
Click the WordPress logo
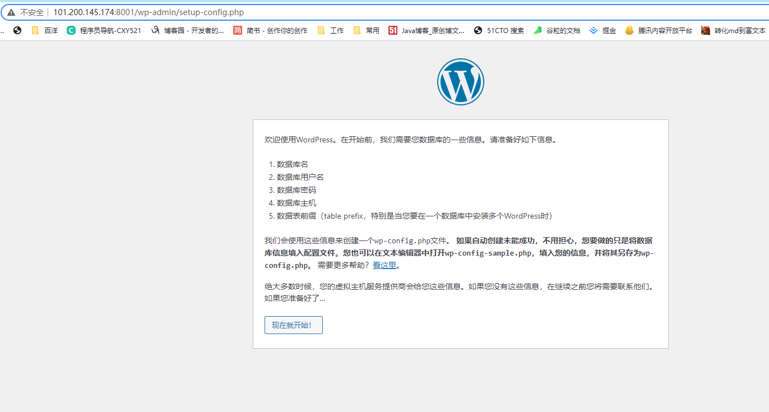click(461, 82)
